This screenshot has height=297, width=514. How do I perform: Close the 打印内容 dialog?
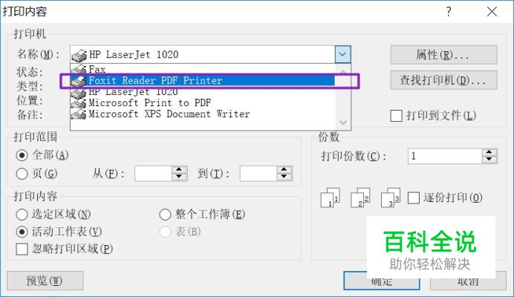click(x=492, y=11)
